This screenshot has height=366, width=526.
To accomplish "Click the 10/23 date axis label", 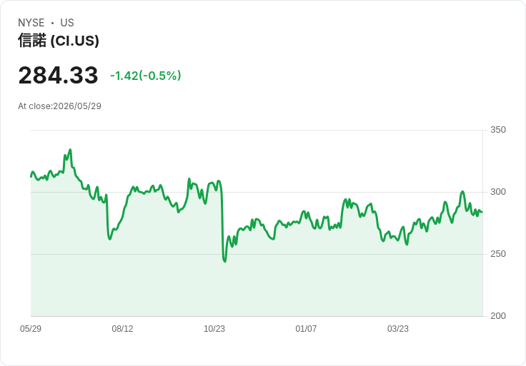I will (x=214, y=329).
